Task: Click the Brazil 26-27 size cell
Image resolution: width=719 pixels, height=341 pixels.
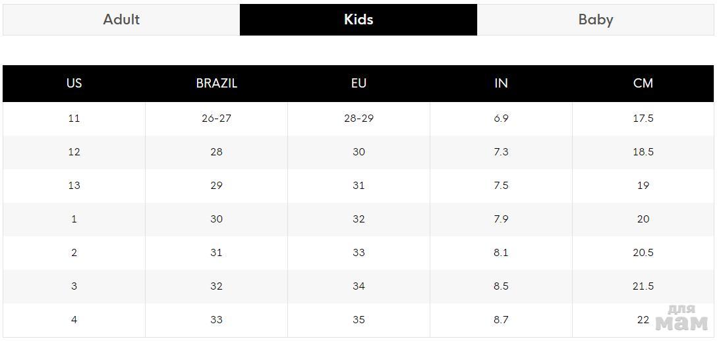Action: 216,118
